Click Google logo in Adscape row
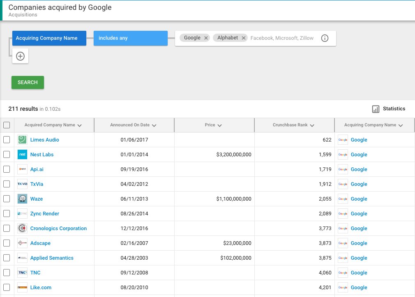Screen dimensions: 415x297 (343, 243)
